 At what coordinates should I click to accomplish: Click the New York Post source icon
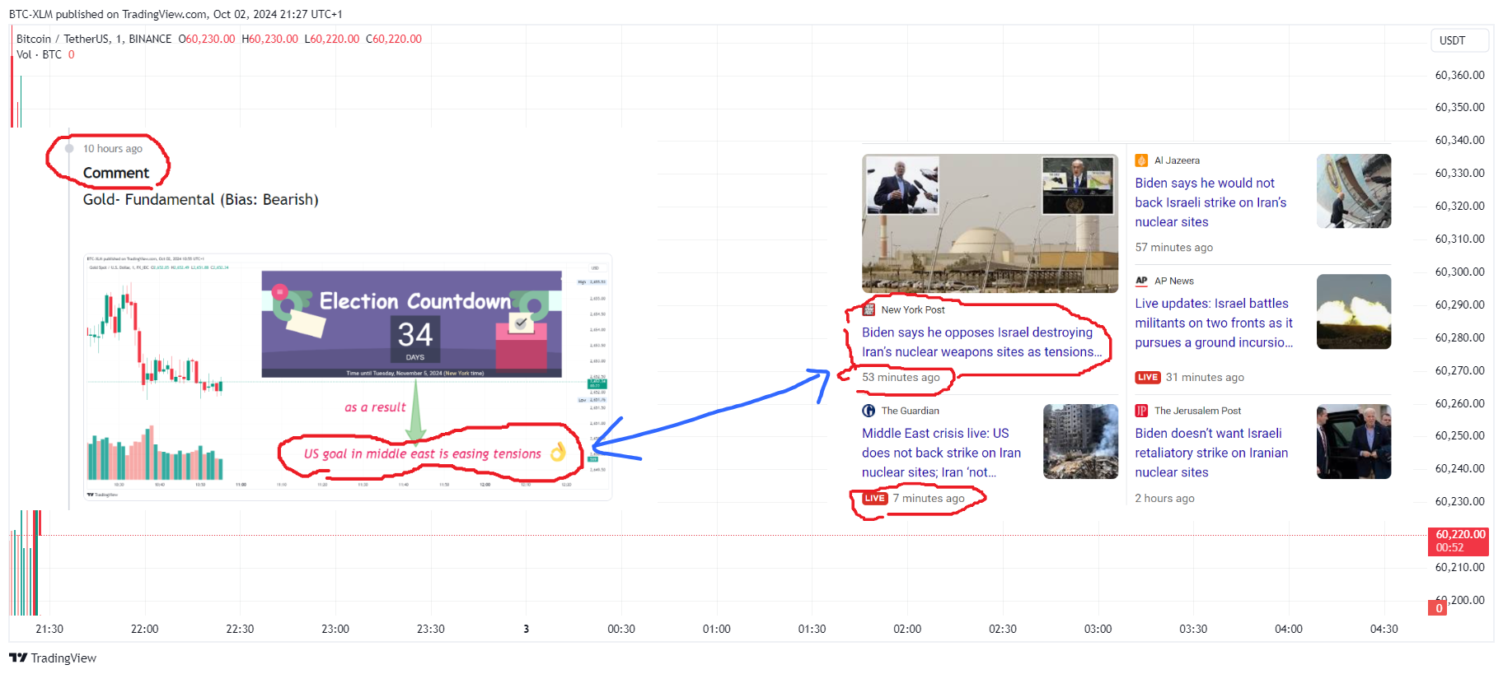(x=869, y=309)
